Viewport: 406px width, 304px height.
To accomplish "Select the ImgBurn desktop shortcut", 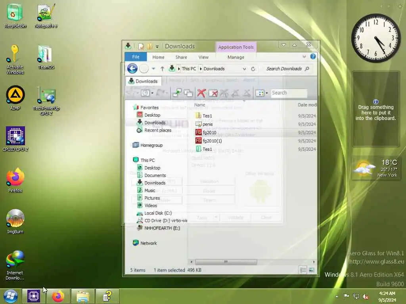I will (x=15, y=221).
